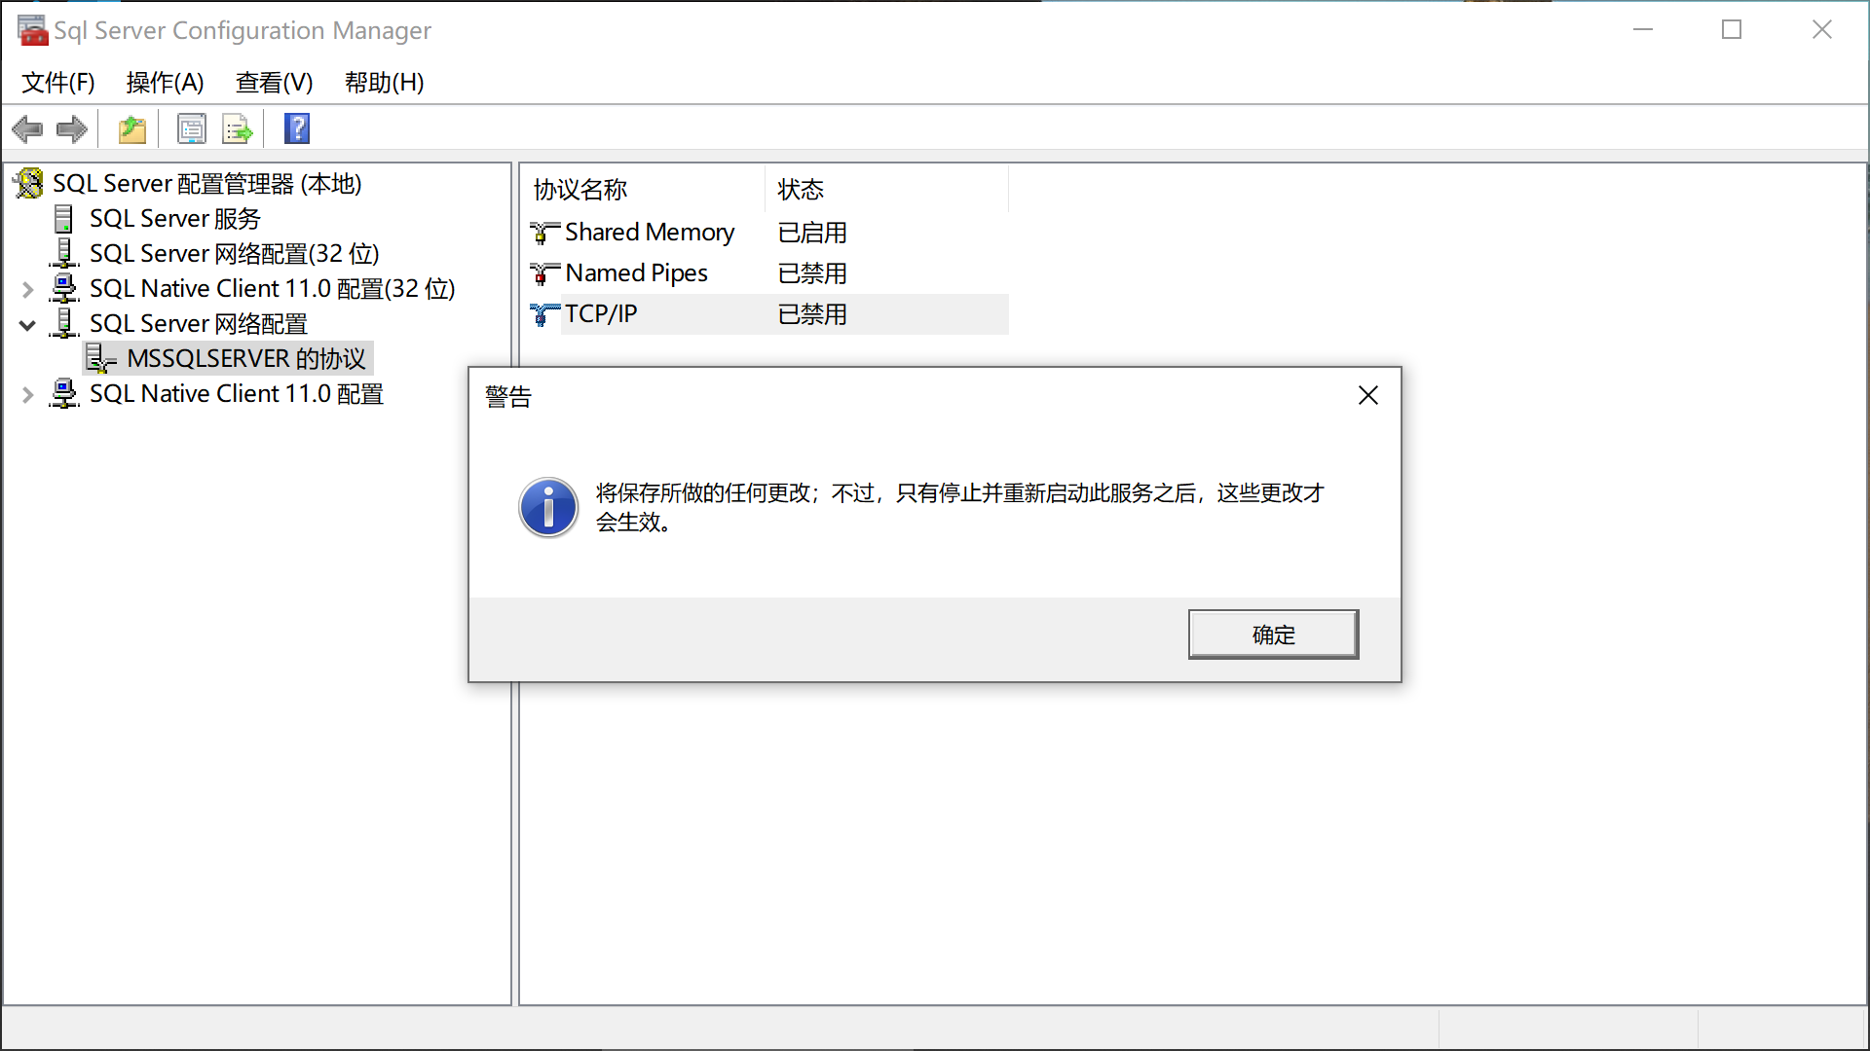Collapse the SQL Server 网络配置 tree node

[x=28, y=324]
